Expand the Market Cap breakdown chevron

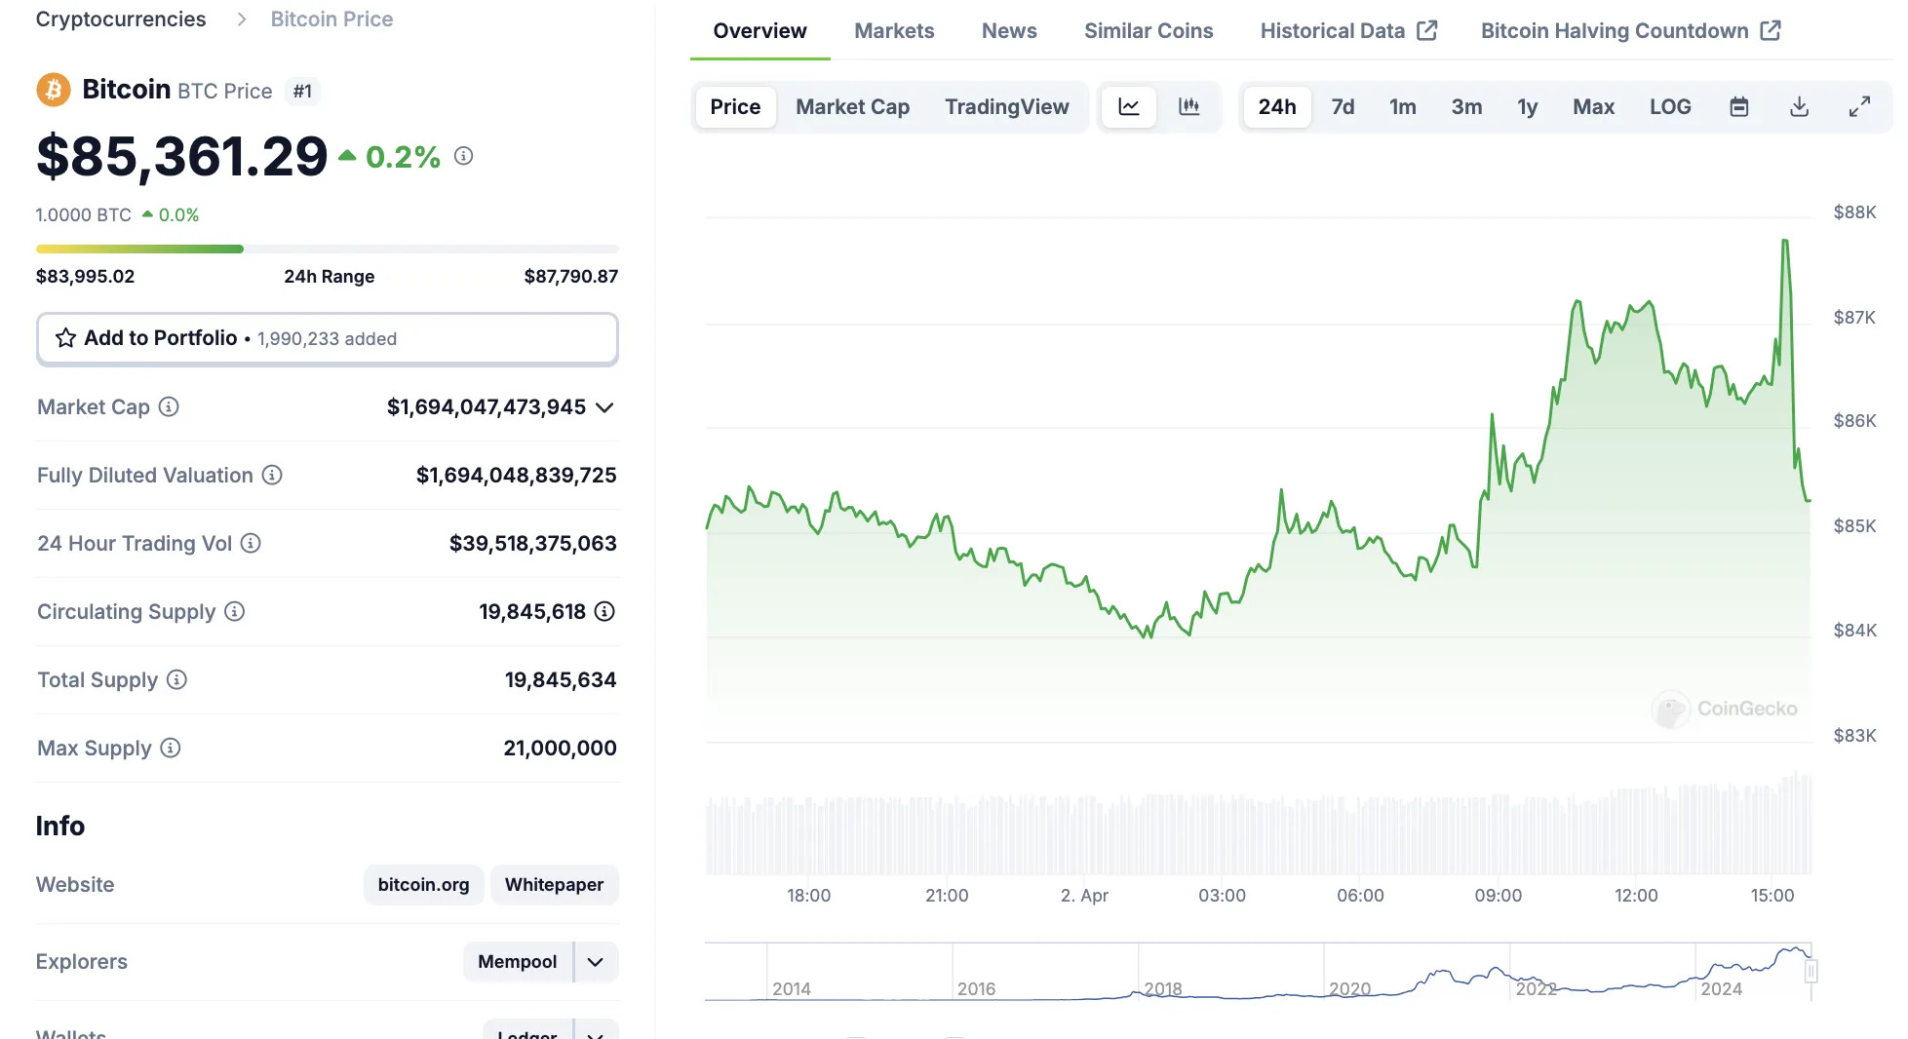(605, 407)
